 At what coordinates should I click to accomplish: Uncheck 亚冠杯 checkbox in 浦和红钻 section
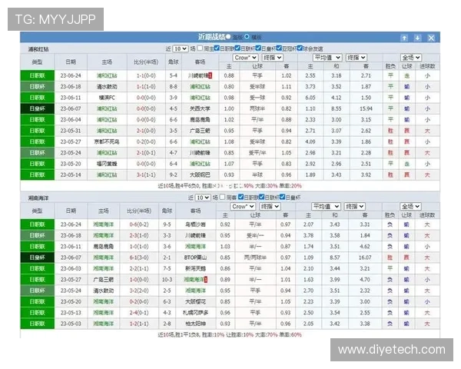pyautogui.click(x=279, y=48)
